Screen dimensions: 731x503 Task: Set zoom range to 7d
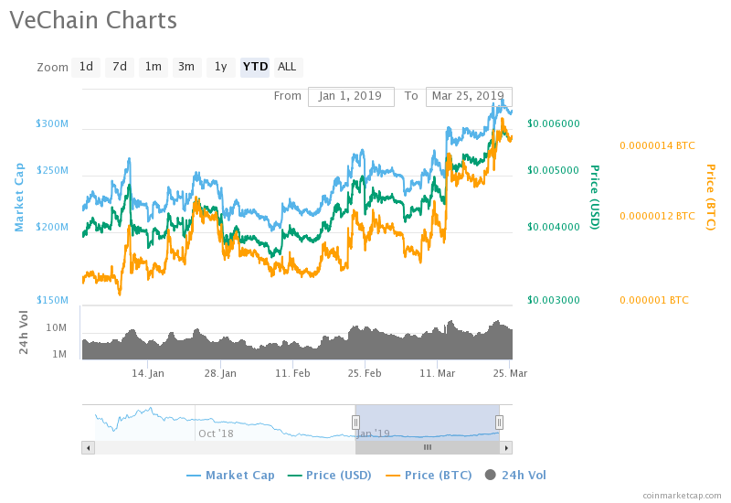click(120, 67)
